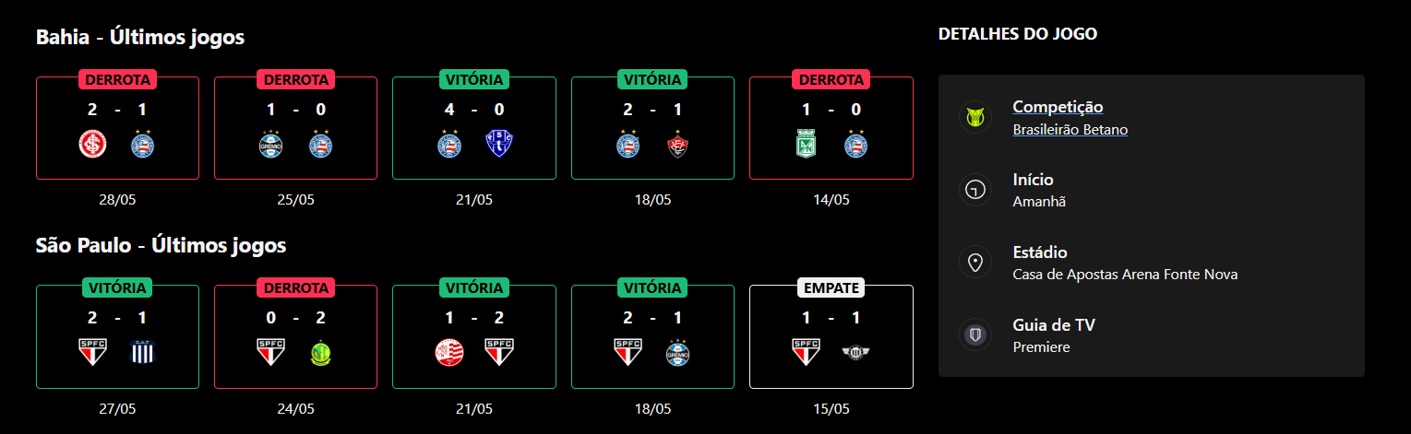
Task: Click the Talleres striped crest in the 27/05 match
Action: 143,353
